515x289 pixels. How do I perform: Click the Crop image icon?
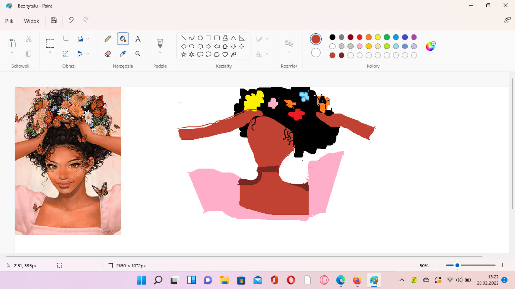pos(65,39)
